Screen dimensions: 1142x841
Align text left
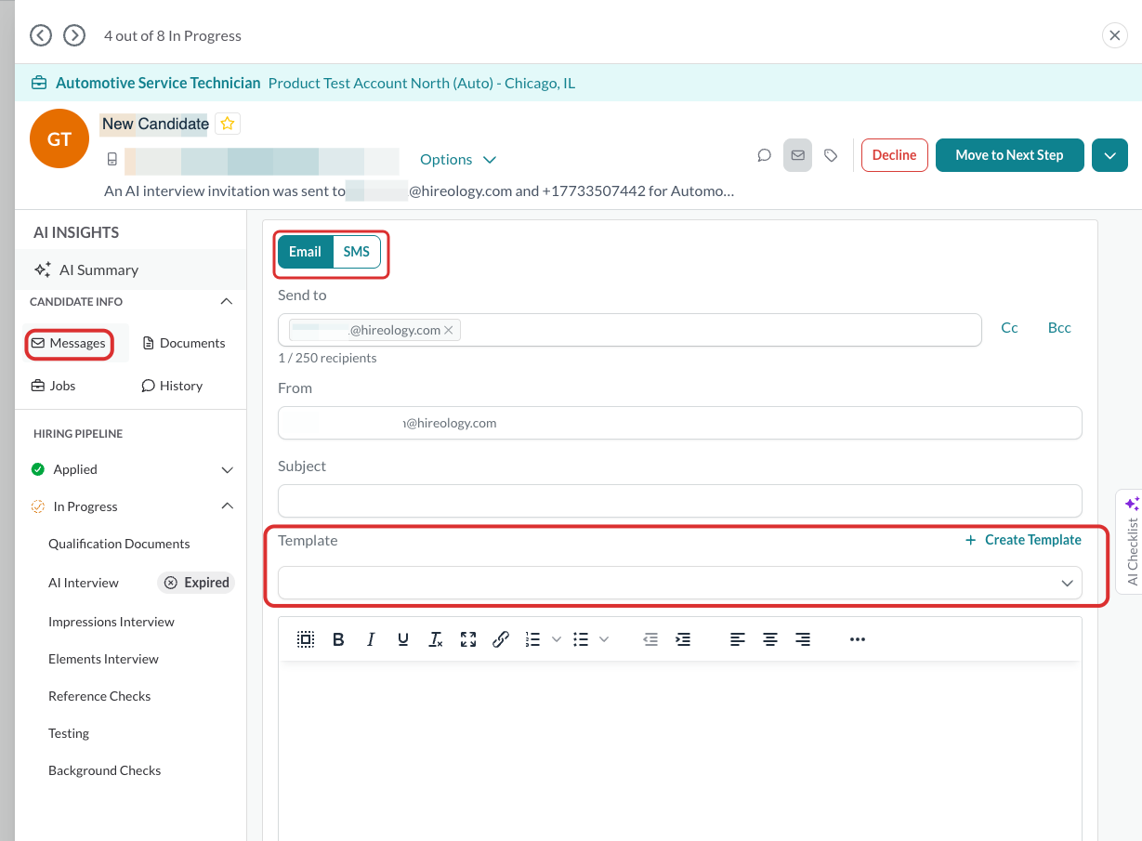coord(738,639)
